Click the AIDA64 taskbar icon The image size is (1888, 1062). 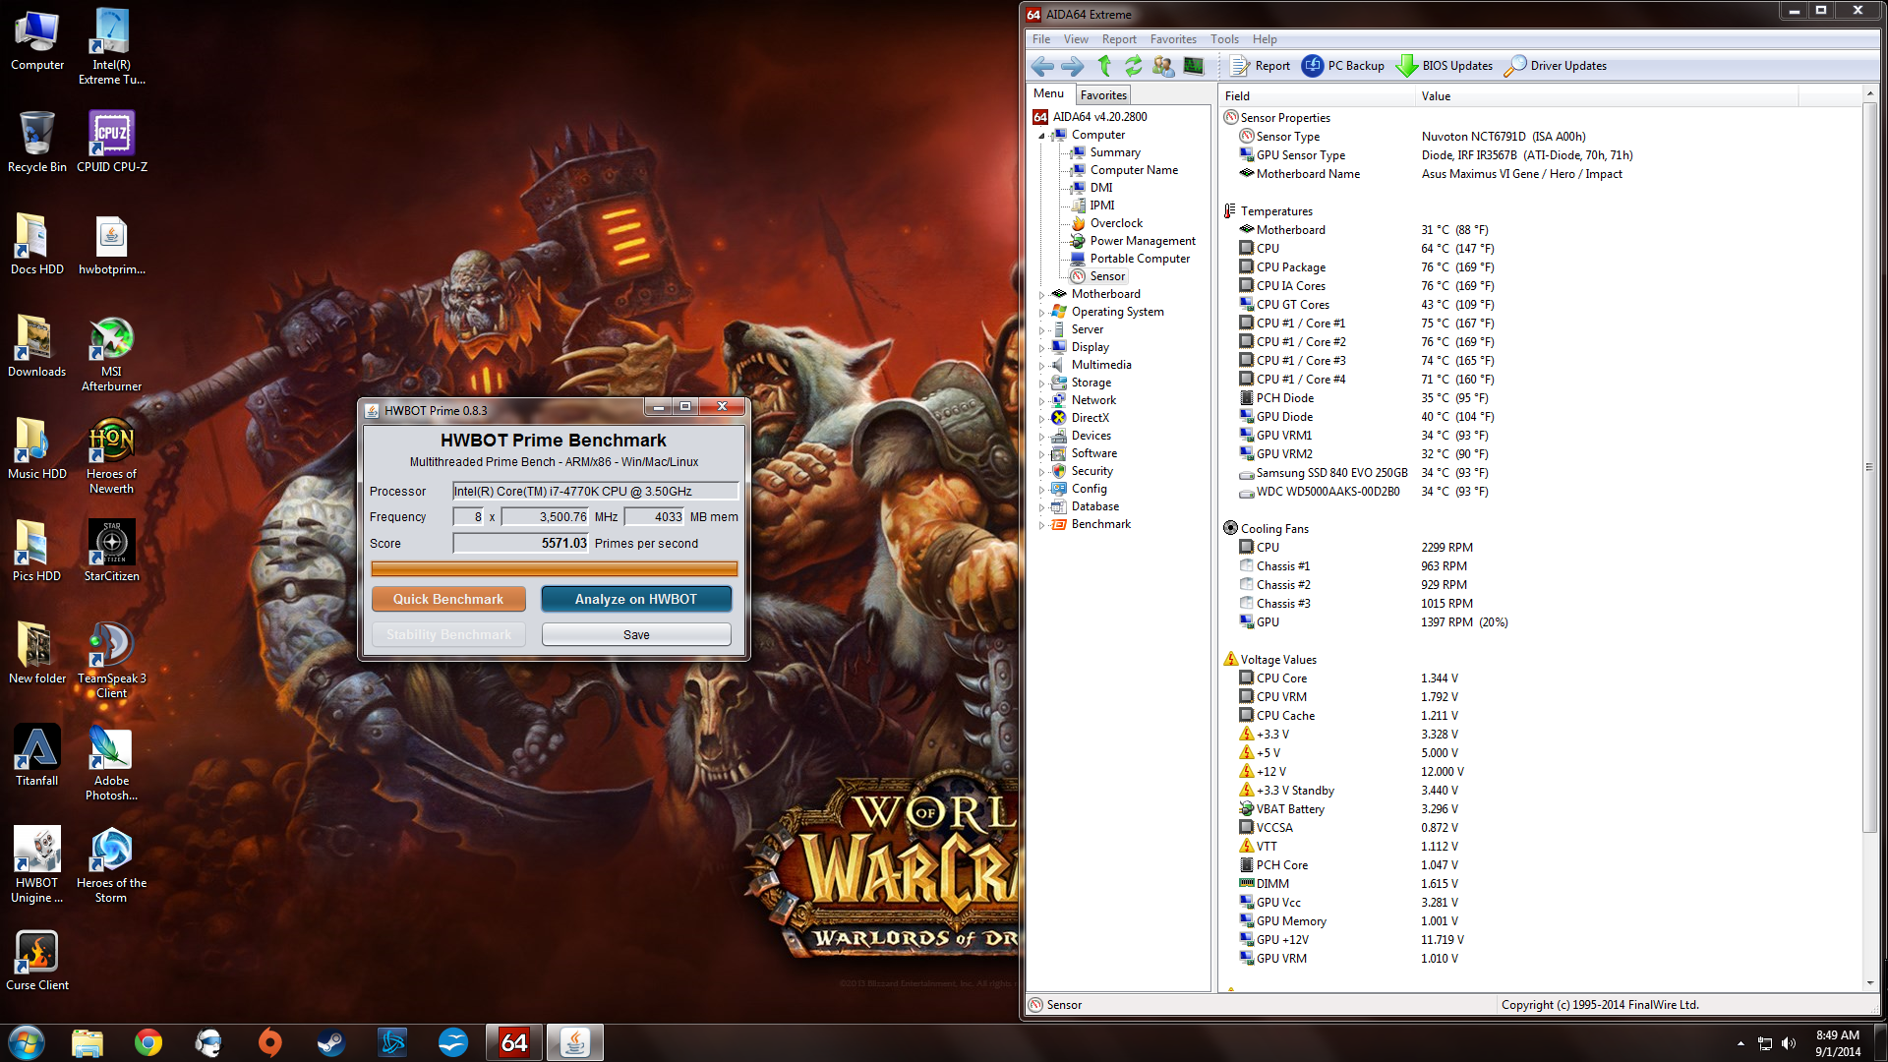(514, 1042)
